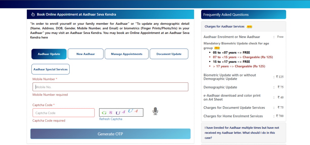Screen dimensions: 310x145
Task: Click the hand pointer icon in header
Action: point(33,14)
